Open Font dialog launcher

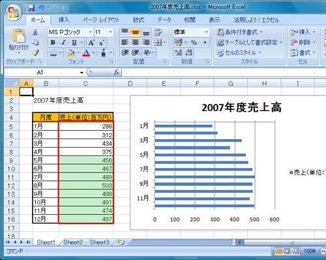(111, 61)
